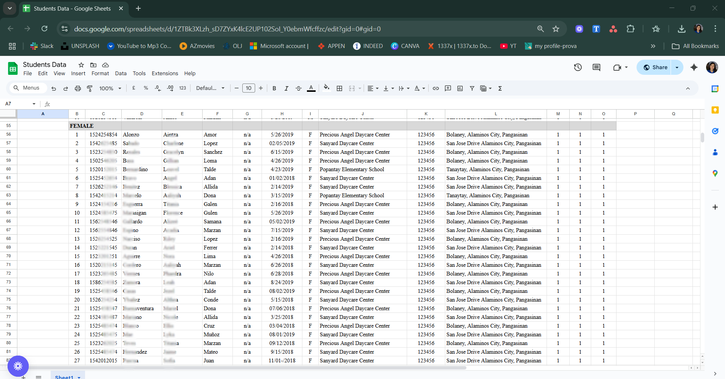This screenshot has height=379, width=725.
Task: Click the Insert link icon
Action: [x=436, y=88]
